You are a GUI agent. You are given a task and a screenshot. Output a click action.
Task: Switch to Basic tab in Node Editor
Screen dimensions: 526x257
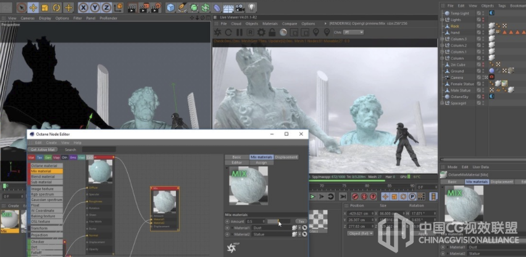(236, 157)
